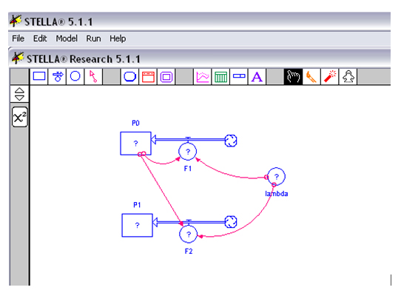Viewport: 401px width, 293px height.
Task: Select the Connector arrow tool
Action: coord(93,76)
